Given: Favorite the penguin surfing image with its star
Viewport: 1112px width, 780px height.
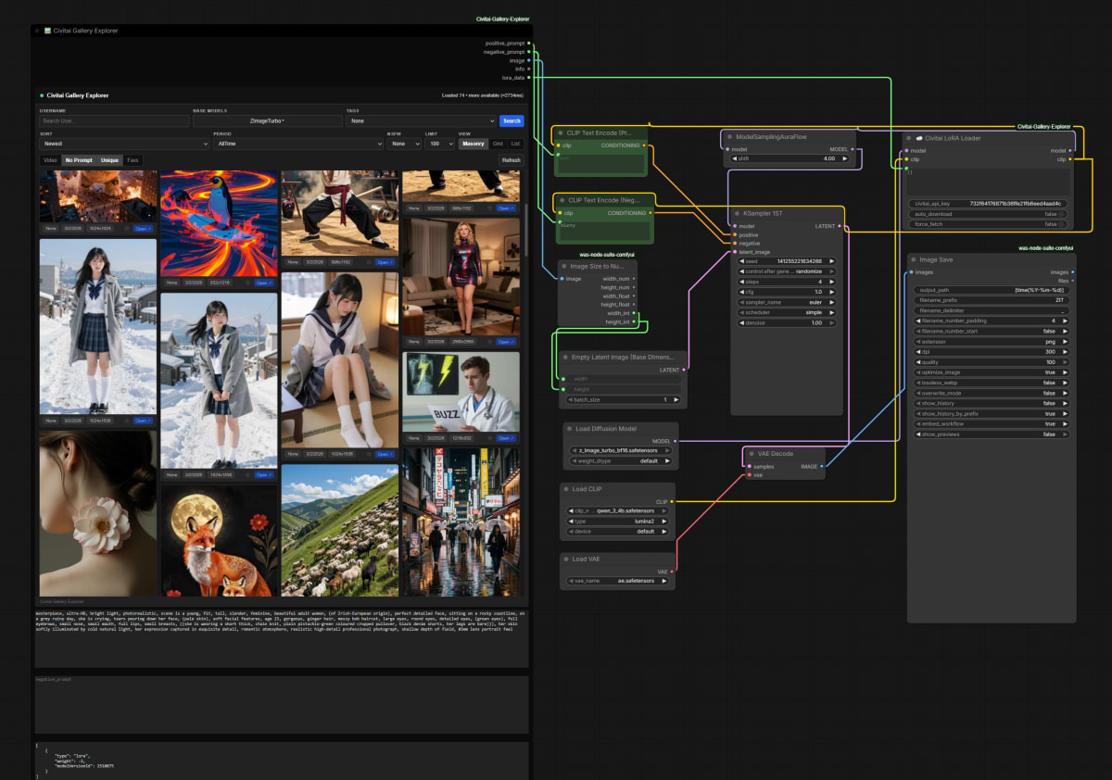Looking at the screenshot, I should click(246, 283).
